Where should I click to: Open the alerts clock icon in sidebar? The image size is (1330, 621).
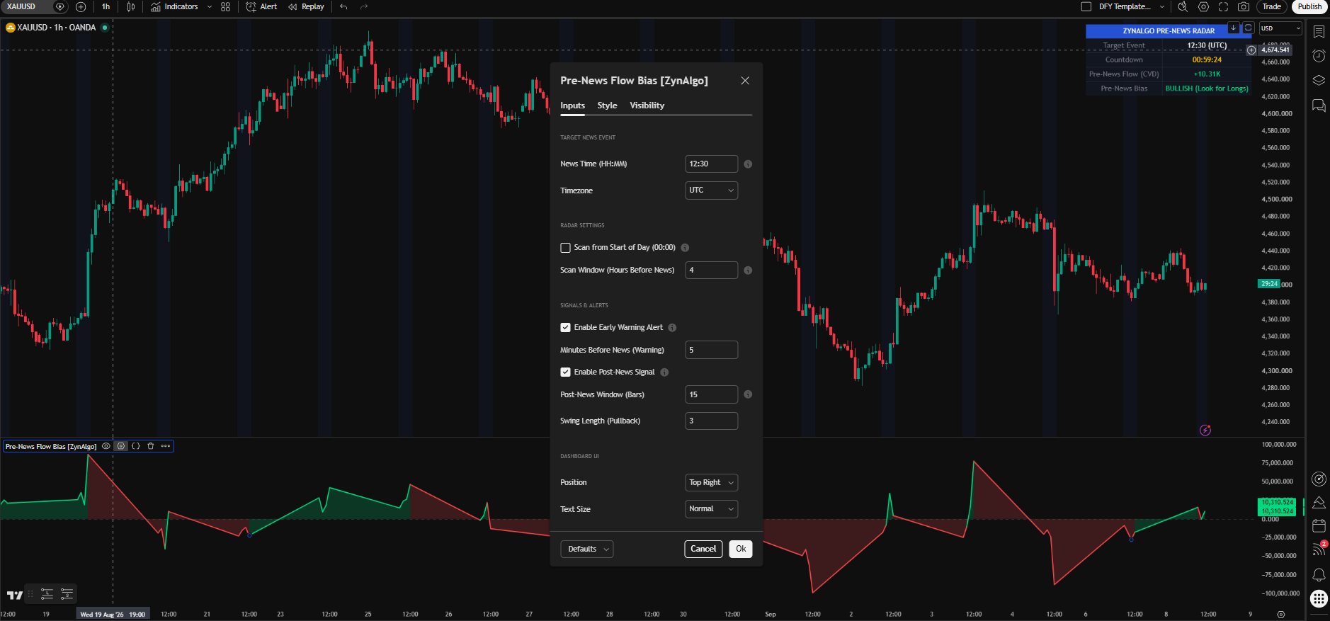[x=1319, y=56]
